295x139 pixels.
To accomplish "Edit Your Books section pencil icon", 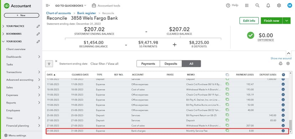I will (x=38, y=41).
